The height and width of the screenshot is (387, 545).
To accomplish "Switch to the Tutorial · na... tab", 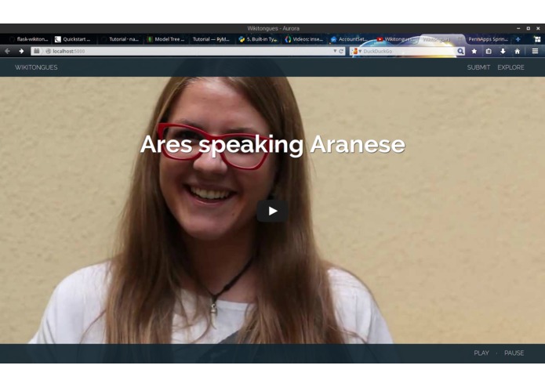I will point(121,39).
